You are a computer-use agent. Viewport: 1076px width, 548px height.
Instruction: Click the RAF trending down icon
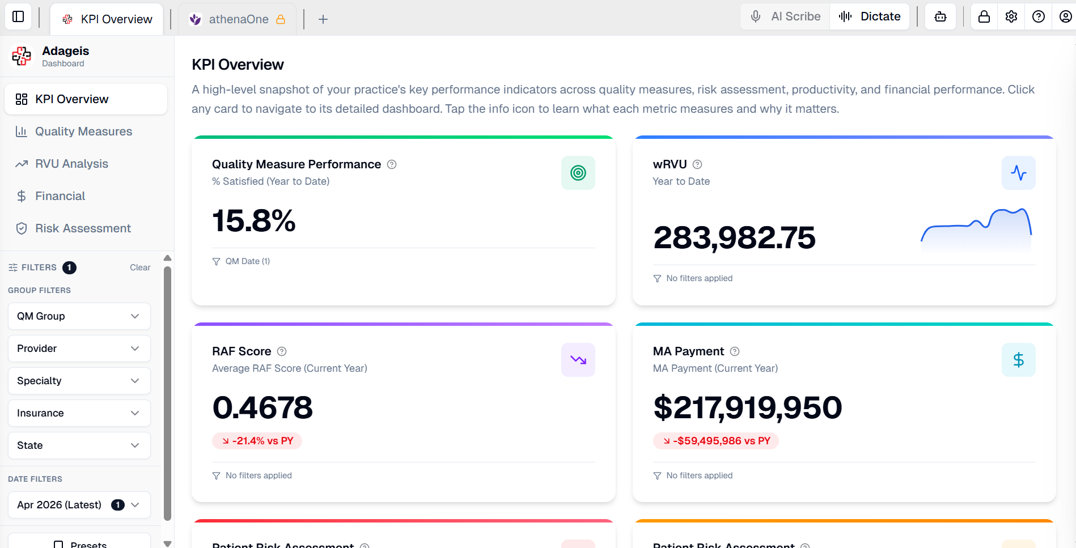tap(578, 360)
